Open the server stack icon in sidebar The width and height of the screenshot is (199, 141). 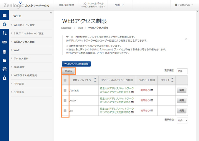point(4,15)
